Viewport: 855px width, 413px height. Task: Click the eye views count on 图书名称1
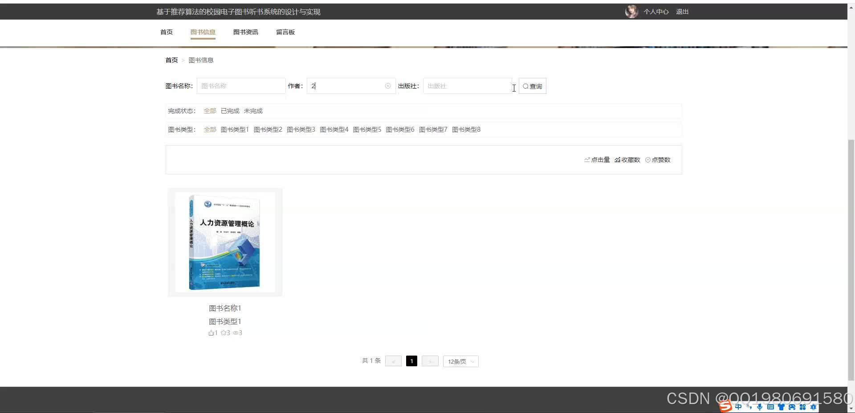[x=238, y=333]
